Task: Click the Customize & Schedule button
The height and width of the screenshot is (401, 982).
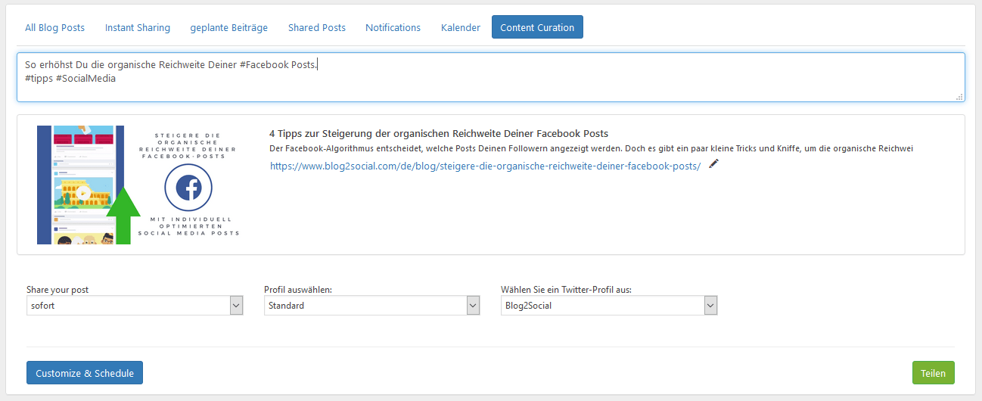Action: (85, 373)
